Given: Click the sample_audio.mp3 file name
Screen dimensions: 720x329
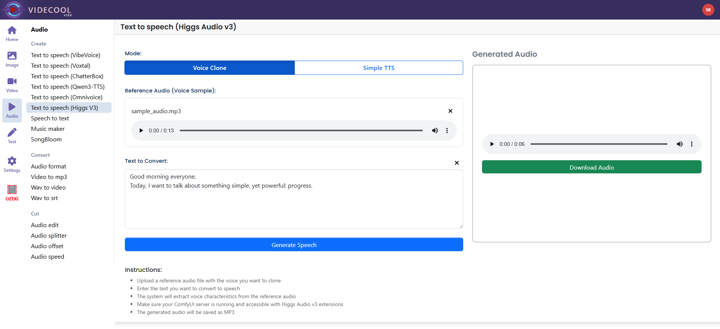Looking at the screenshot, I should click(x=156, y=111).
